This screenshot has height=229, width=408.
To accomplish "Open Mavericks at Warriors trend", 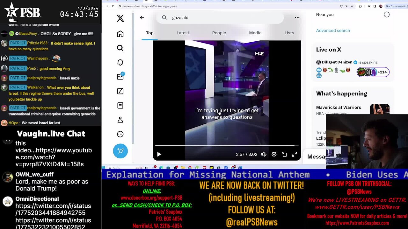I will (x=339, y=108).
